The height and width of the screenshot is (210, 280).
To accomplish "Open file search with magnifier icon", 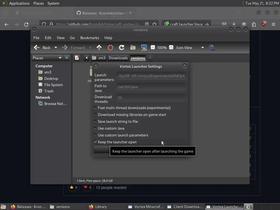I will (x=212, y=48).
